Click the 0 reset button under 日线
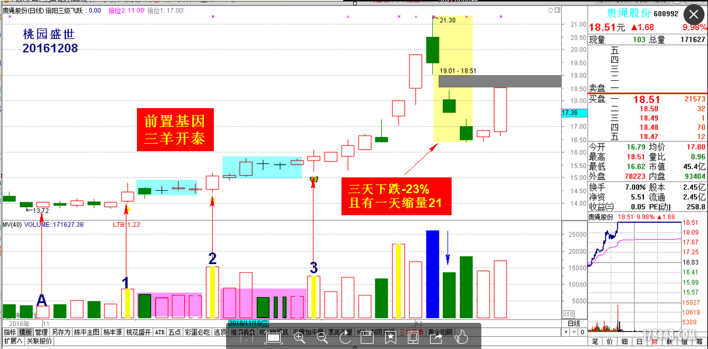The image size is (708, 349). [582, 332]
